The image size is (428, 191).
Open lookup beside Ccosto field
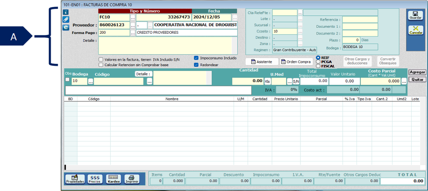point(300,31)
